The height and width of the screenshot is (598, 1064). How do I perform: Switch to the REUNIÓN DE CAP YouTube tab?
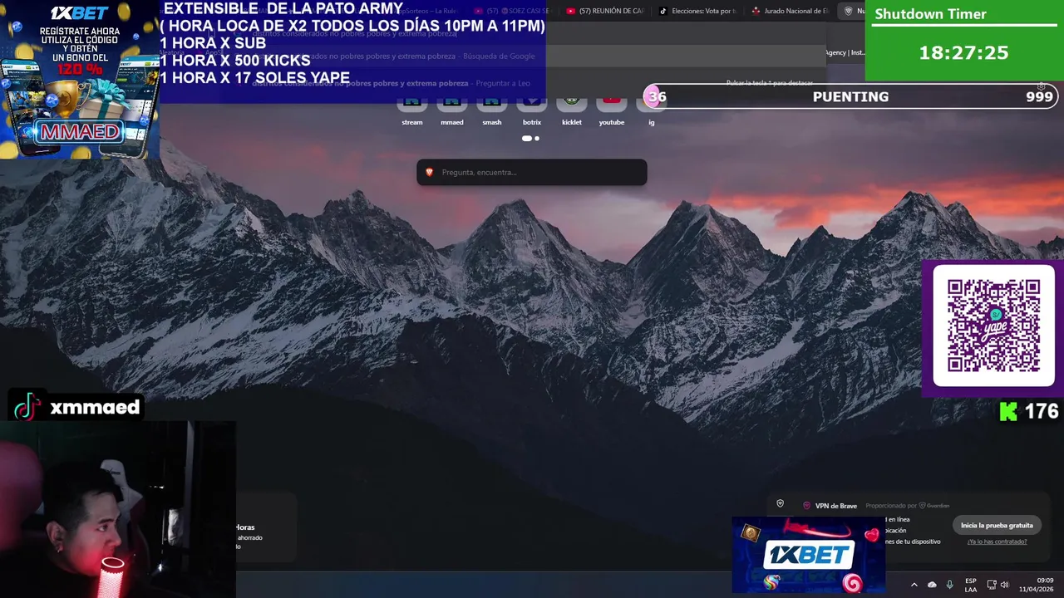tap(605, 11)
